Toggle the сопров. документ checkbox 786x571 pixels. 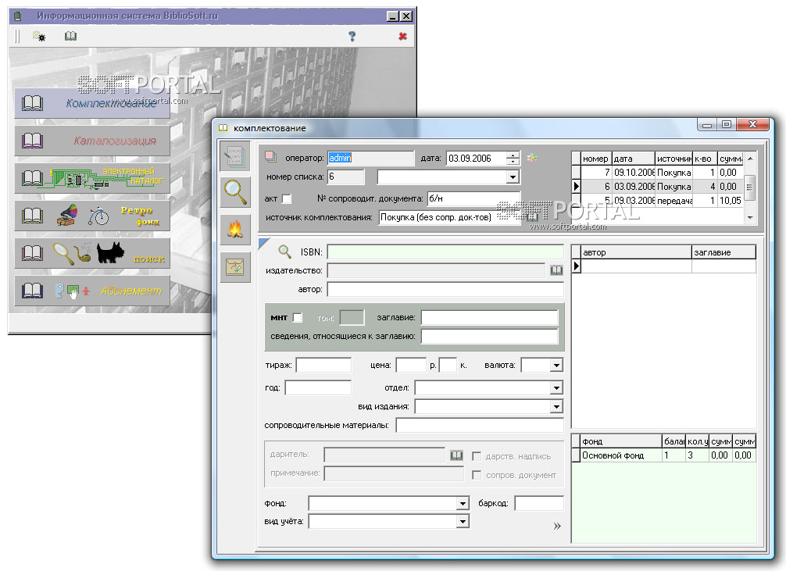point(477,475)
